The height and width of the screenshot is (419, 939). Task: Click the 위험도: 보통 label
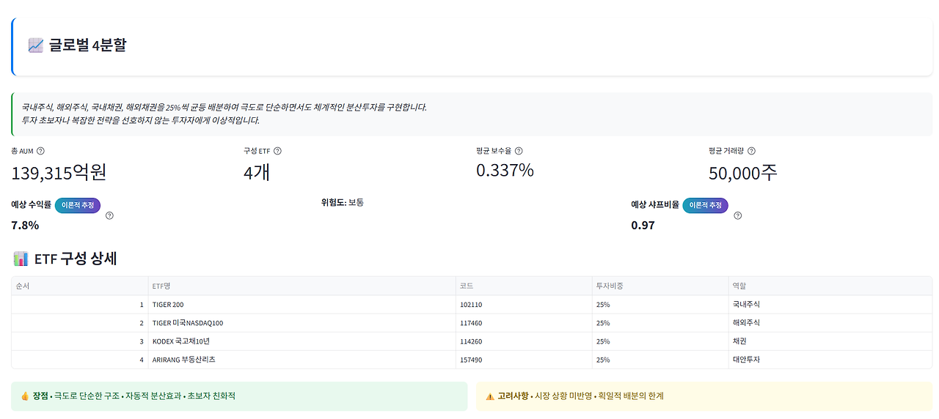(343, 202)
